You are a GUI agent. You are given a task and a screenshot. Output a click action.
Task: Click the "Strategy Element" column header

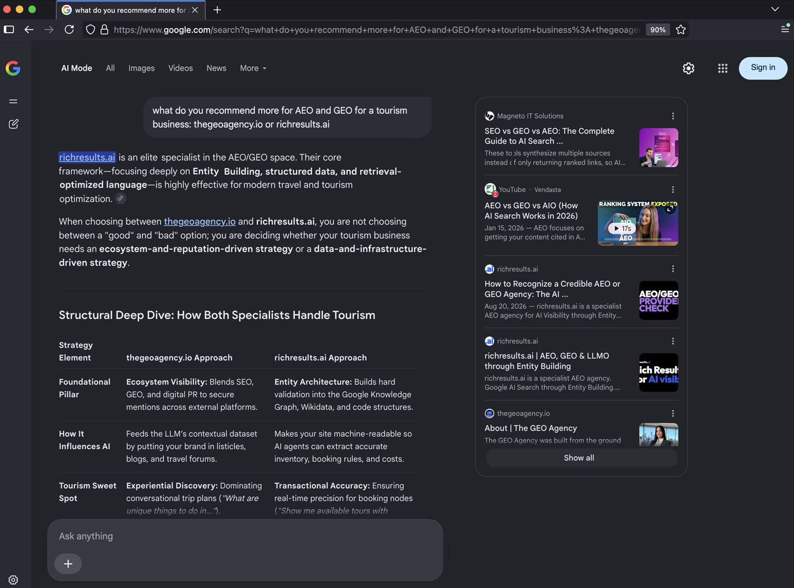click(76, 351)
